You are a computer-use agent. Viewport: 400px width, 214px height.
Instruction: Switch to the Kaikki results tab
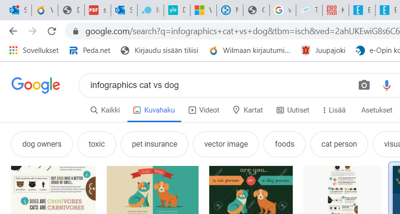pyautogui.click(x=105, y=110)
